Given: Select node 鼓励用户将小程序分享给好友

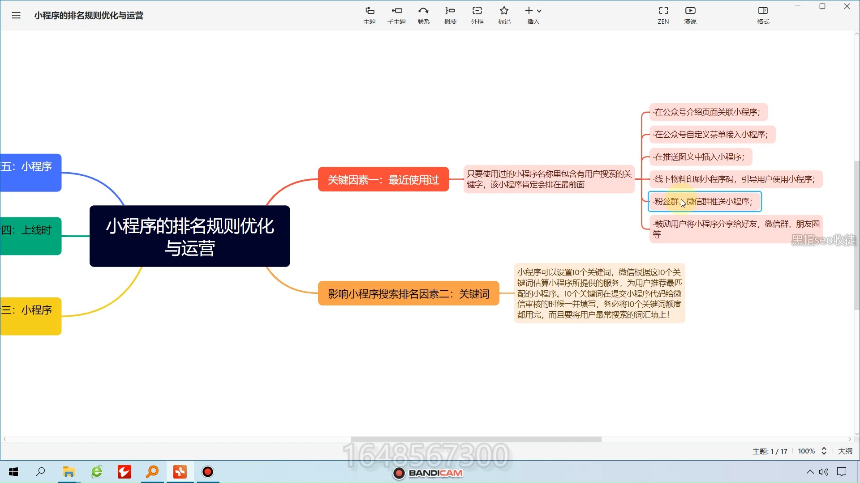Looking at the screenshot, I should point(736,229).
